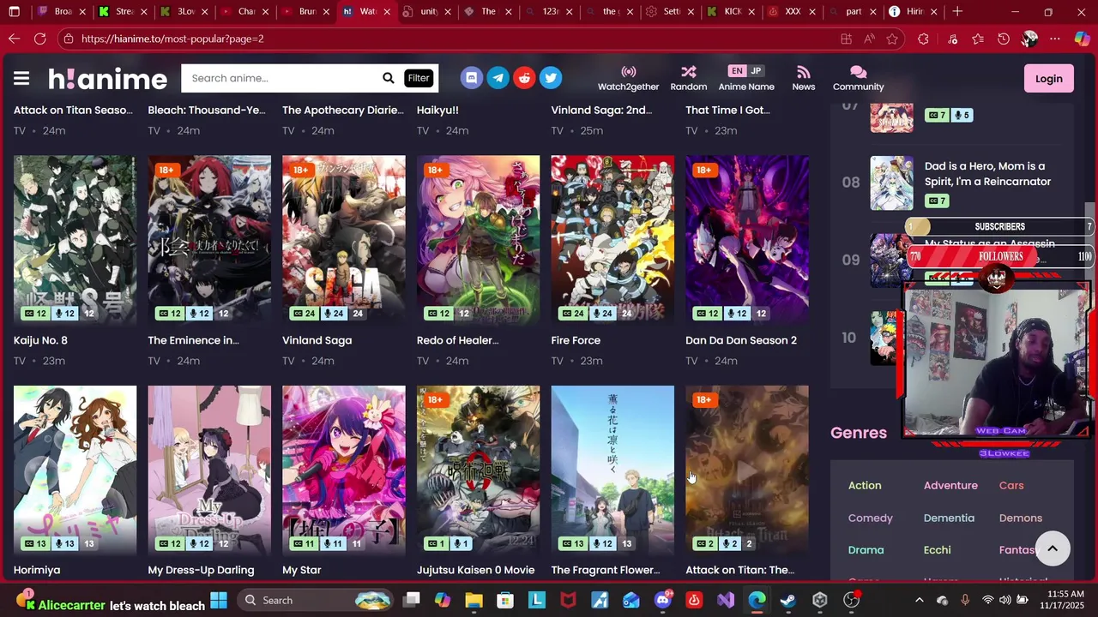This screenshot has width=1098, height=617.
Task: Switch to the Twitch Broadcast tab
Action: 63,11
